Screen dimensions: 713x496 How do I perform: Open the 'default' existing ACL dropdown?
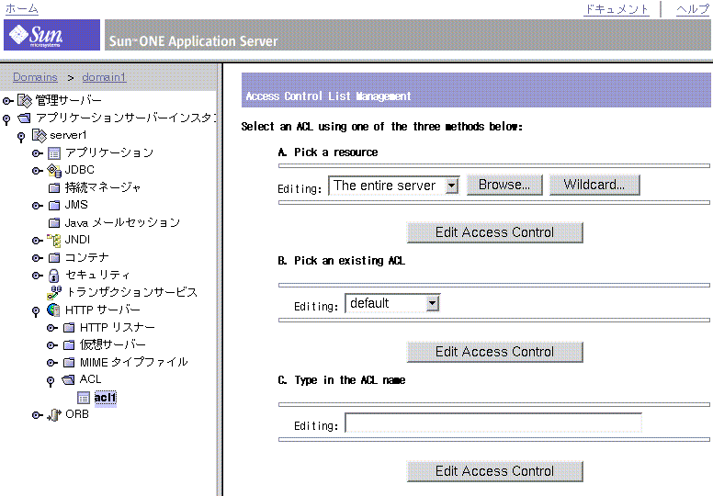pos(392,303)
